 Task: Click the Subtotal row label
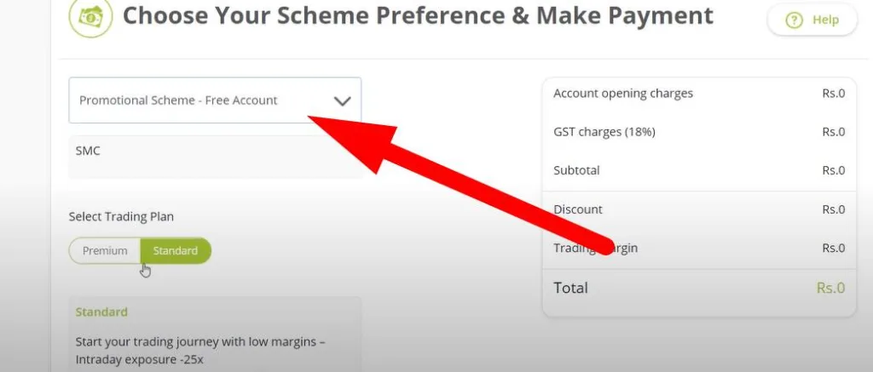(x=576, y=170)
